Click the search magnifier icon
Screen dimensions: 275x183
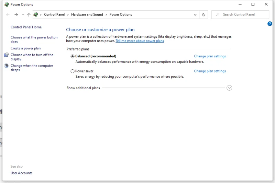[x=218, y=14]
